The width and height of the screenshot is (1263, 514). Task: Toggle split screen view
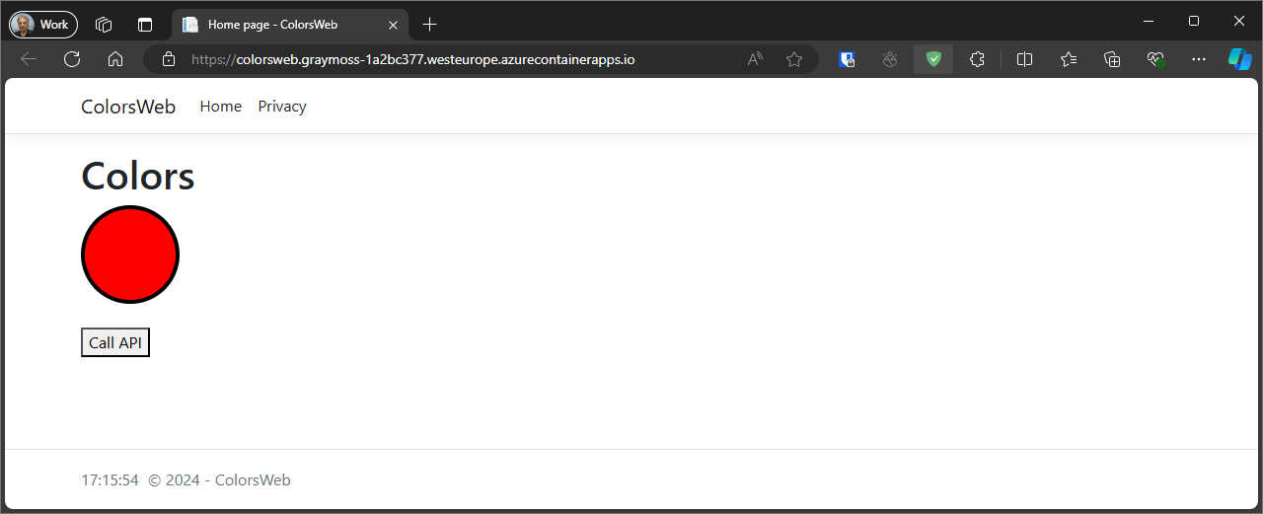[x=1024, y=59]
